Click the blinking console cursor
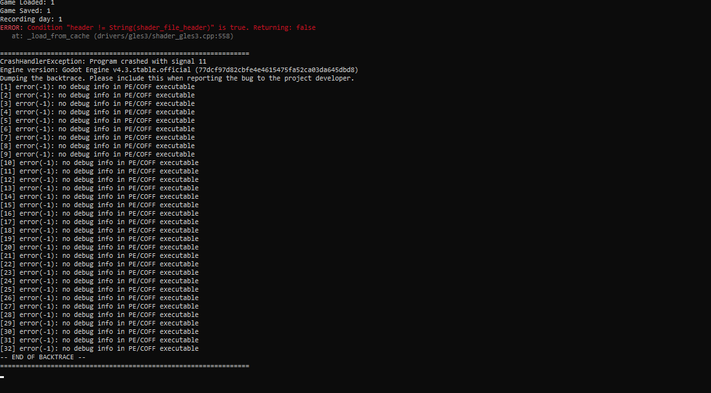The height and width of the screenshot is (393, 711). click(x=2, y=377)
